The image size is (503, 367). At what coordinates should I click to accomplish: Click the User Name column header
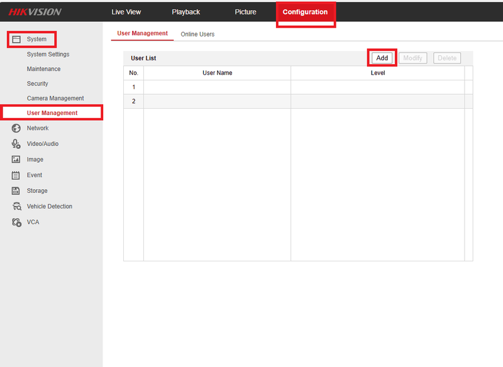[217, 73]
